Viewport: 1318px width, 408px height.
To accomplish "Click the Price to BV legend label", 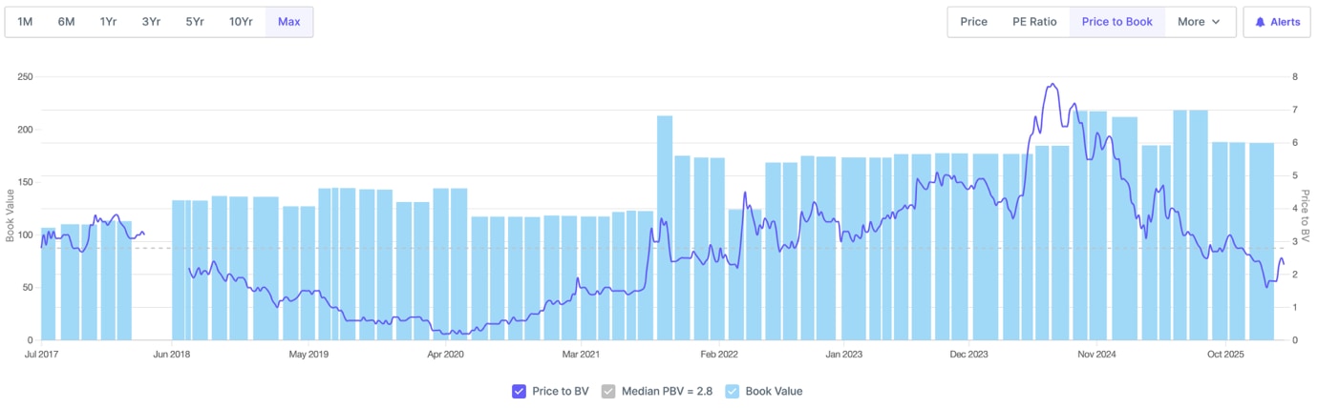I will [x=560, y=391].
